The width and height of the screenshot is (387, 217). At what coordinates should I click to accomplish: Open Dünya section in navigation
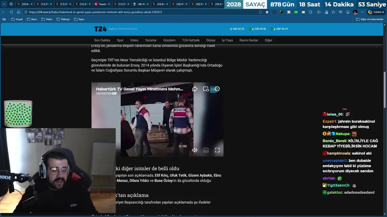pos(211,40)
